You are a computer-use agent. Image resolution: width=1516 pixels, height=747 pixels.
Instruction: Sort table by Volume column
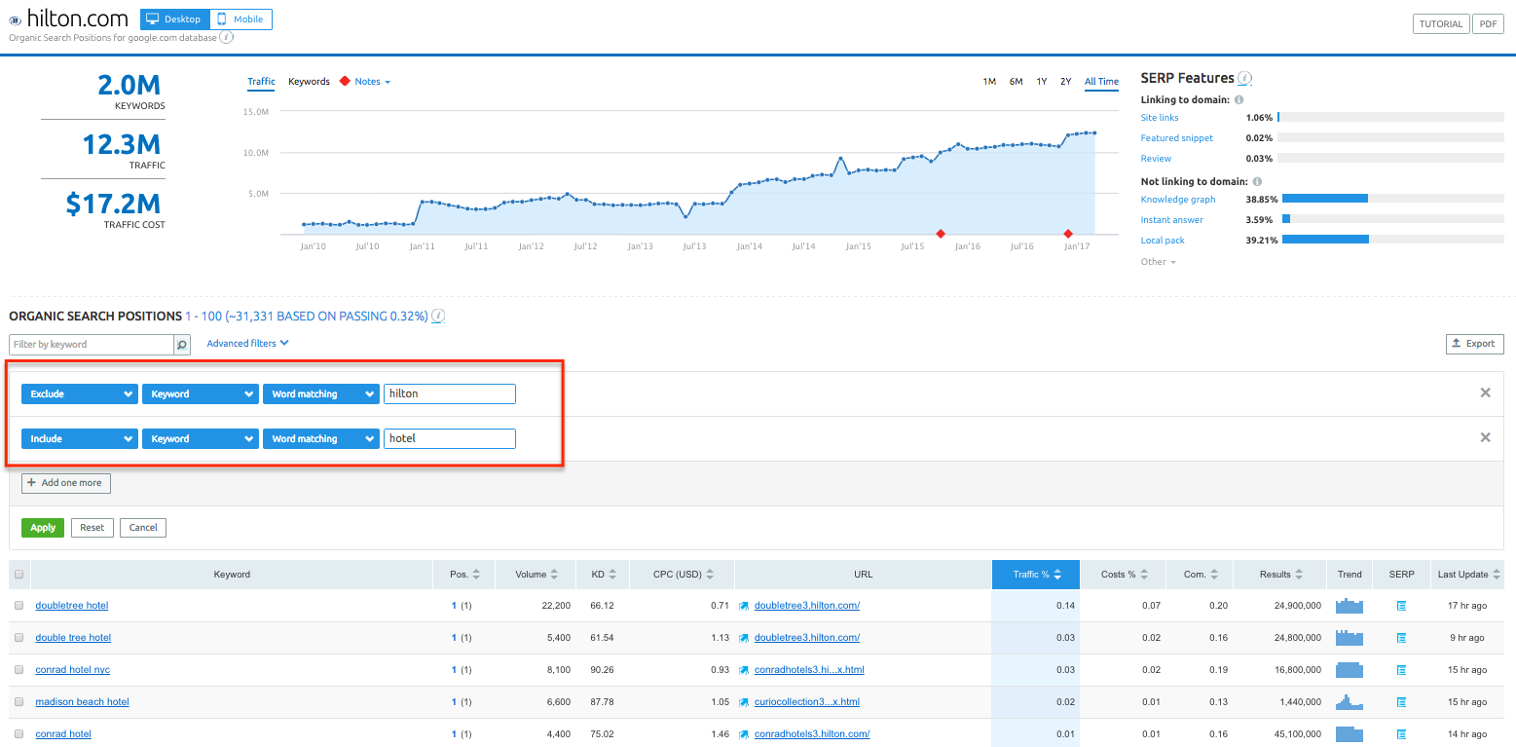click(536, 575)
